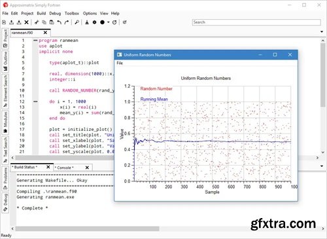Open the Problems side panel tab
The height and width of the screenshot is (239, 327).
coord(5,178)
